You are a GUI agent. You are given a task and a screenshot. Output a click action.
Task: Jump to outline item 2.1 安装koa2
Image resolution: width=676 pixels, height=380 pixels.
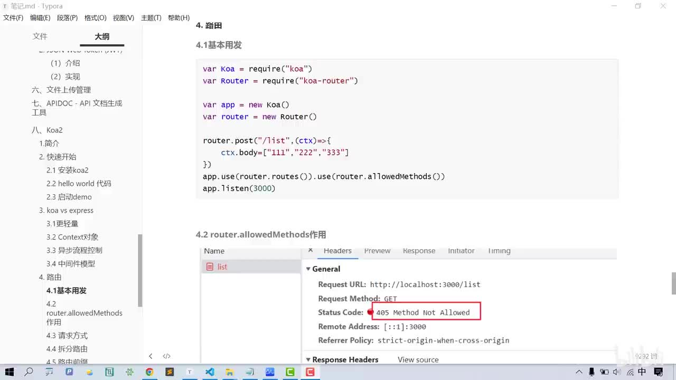pyautogui.click(x=68, y=170)
